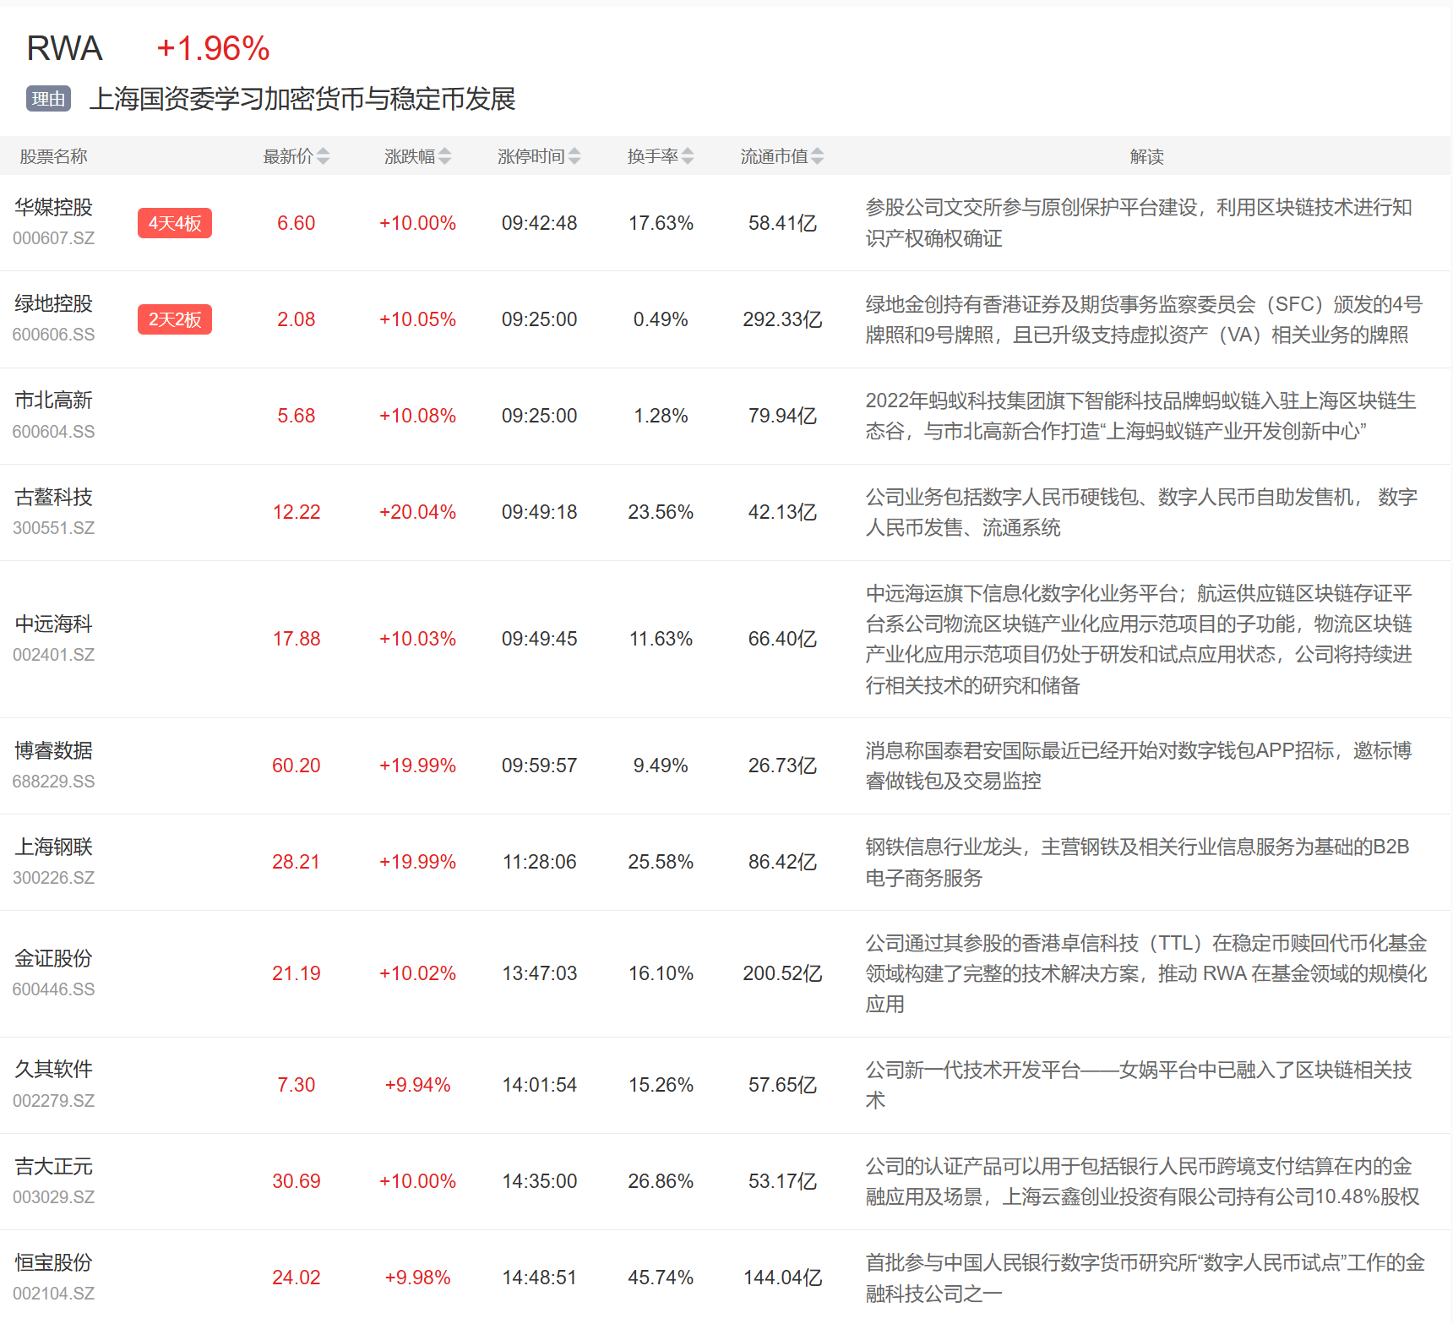Image resolution: width=1453 pixels, height=1324 pixels.
Task: Click the price 17.88 for 中远海科
Action: click(296, 639)
